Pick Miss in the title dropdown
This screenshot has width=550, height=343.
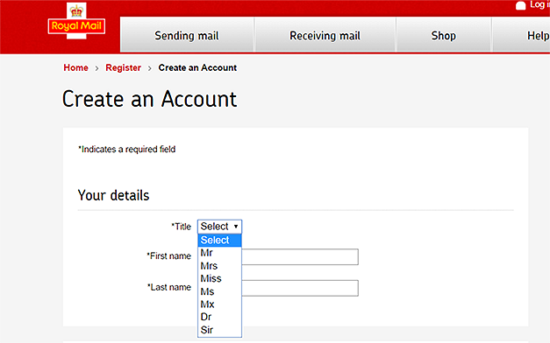[x=219, y=278]
